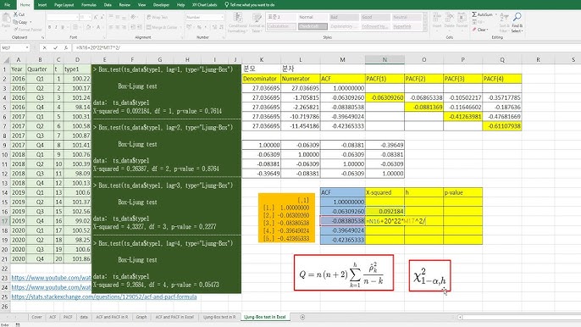Click the AutoSum sigma icon

point(474,14)
